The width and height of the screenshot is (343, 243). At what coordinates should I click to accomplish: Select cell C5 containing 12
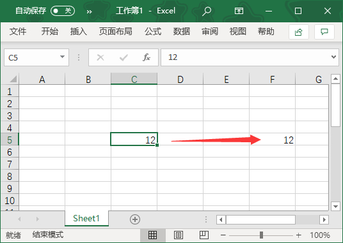tap(134, 139)
